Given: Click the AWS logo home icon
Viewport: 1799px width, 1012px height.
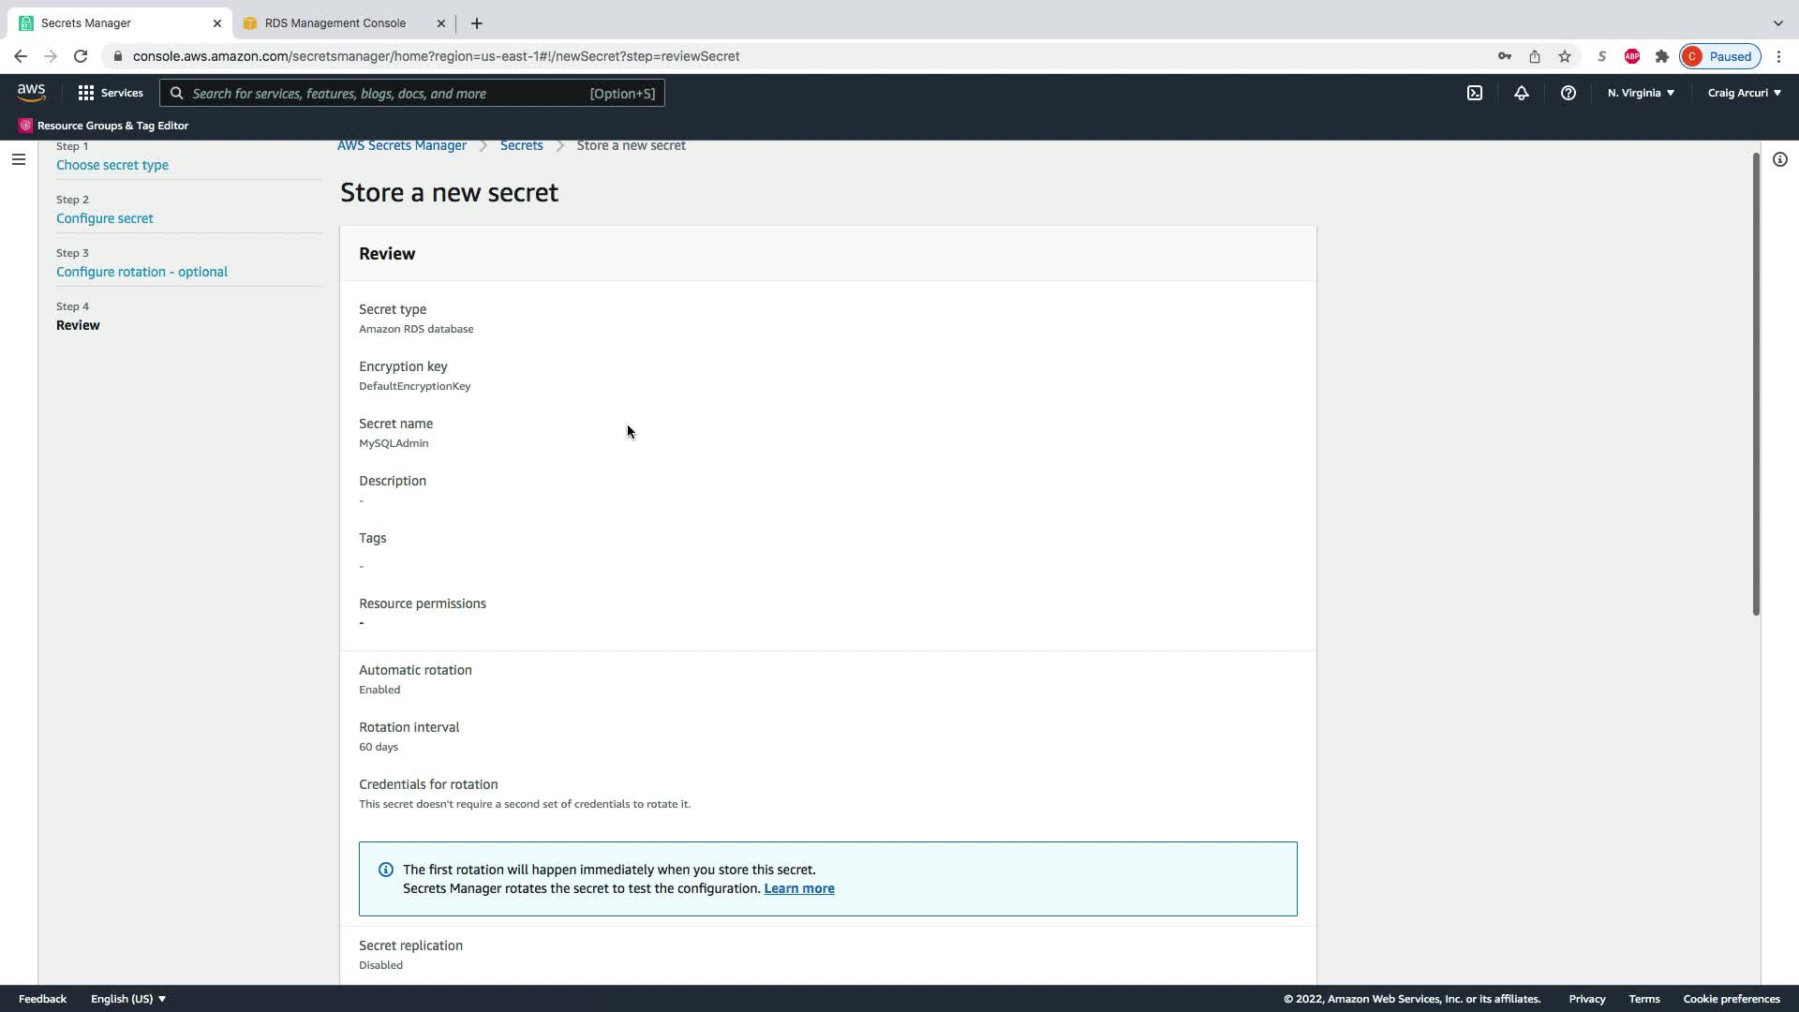Looking at the screenshot, I should 31,92.
